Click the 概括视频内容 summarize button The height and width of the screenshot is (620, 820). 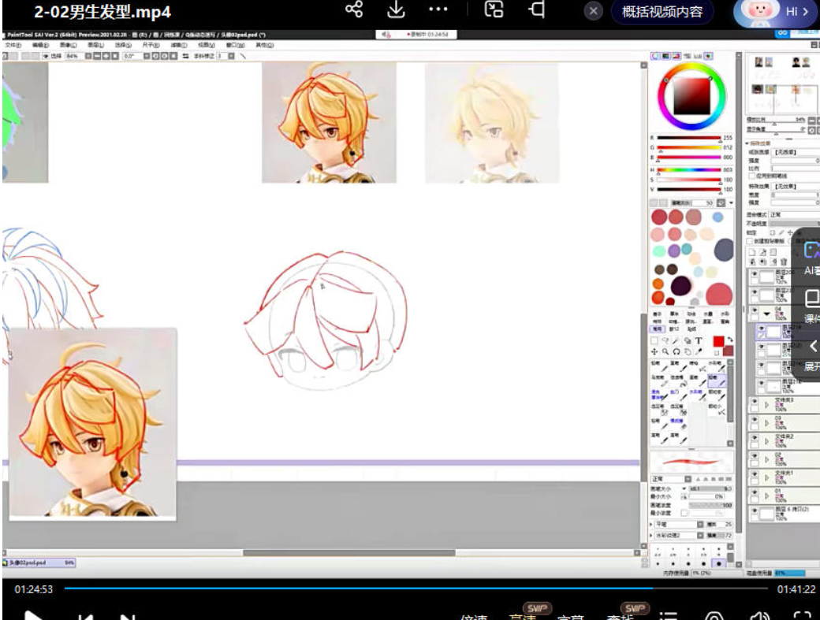pos(662,12)
